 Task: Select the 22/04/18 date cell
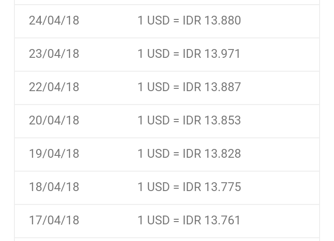click(x=54, y=87)
